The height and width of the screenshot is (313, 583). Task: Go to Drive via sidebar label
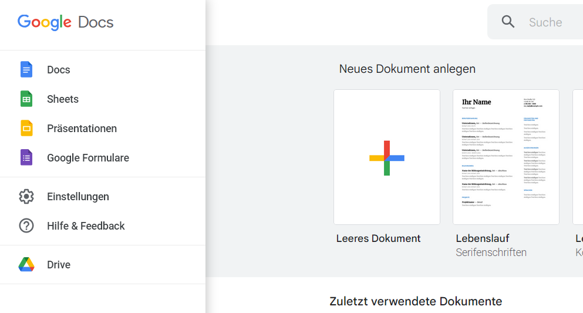58,264
